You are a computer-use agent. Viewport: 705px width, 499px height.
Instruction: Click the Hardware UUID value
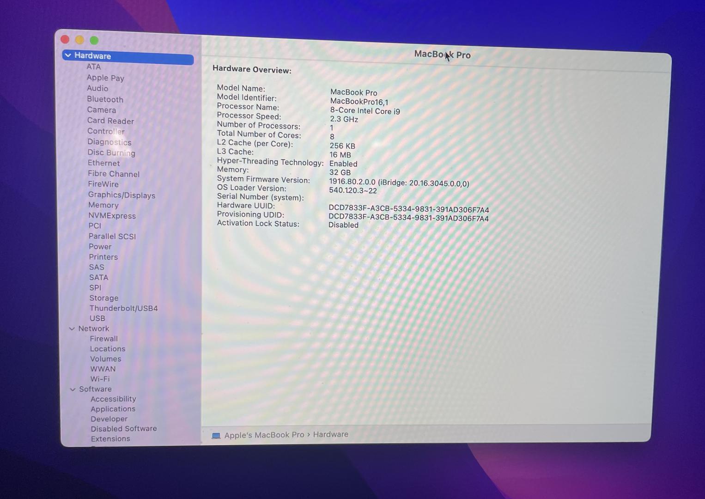pos(409,209)
